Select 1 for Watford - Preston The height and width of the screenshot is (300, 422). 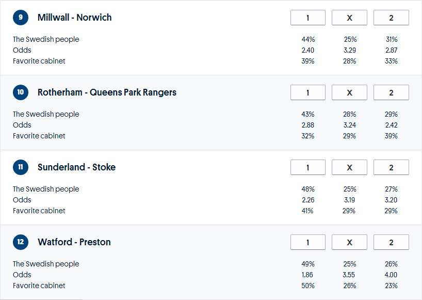(x=308, y=242)
